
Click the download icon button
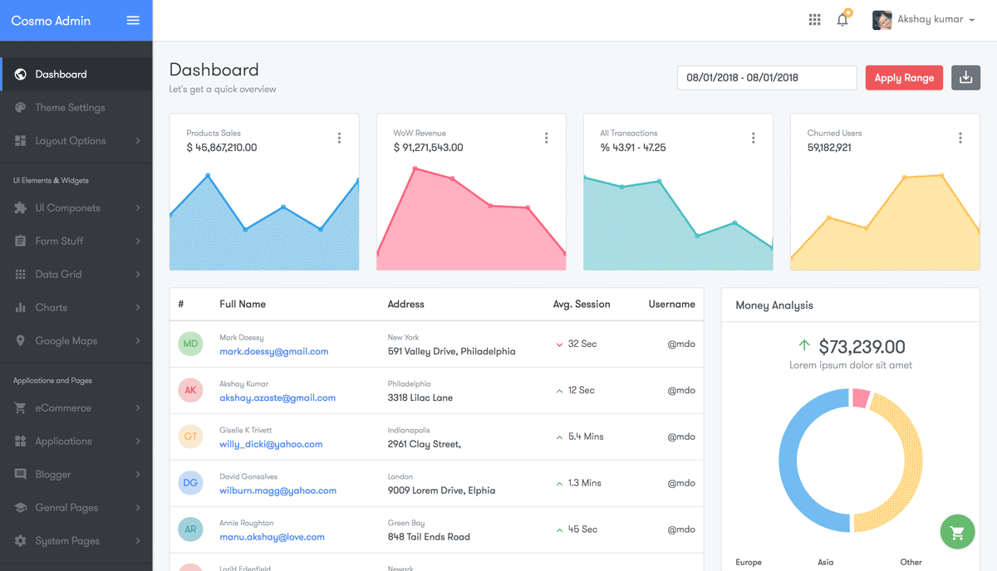965,78
